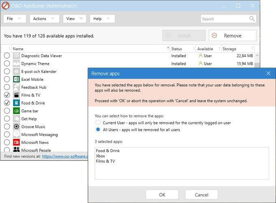The image size is (276, 203).
Task: Click the Installed status of Dynamic Theme
Action: pyautogui.click(x=179, y=64)
